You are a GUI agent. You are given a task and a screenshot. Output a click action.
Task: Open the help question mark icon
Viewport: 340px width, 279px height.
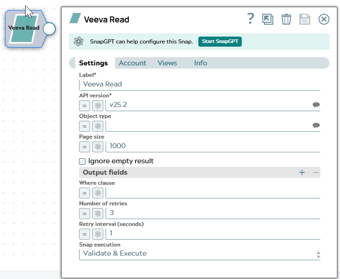[251, 19]
